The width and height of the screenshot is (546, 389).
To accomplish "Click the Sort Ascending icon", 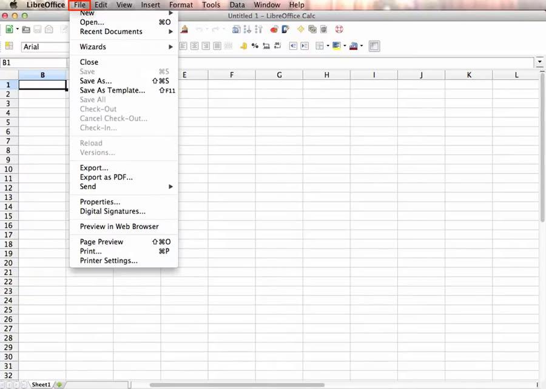I will [x=248, y=30].
